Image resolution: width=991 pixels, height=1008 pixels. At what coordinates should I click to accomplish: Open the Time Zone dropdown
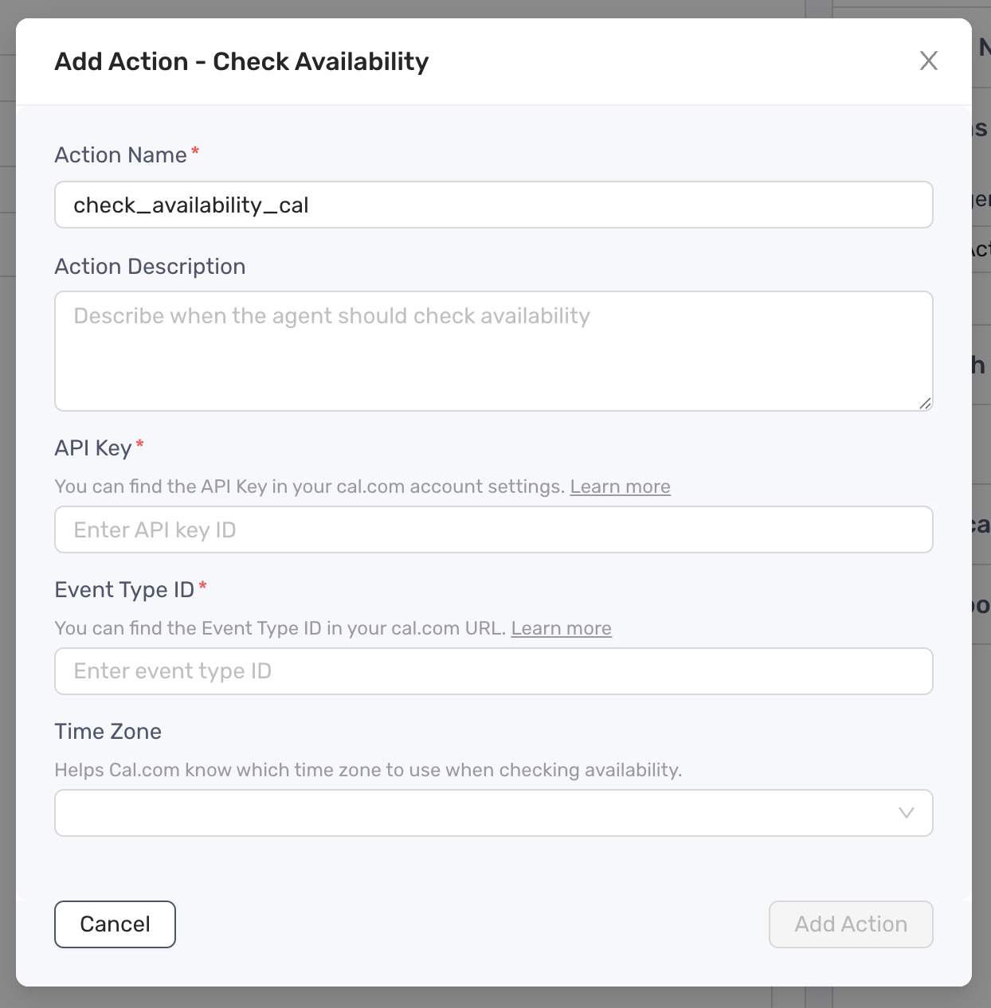pos(494,813)
